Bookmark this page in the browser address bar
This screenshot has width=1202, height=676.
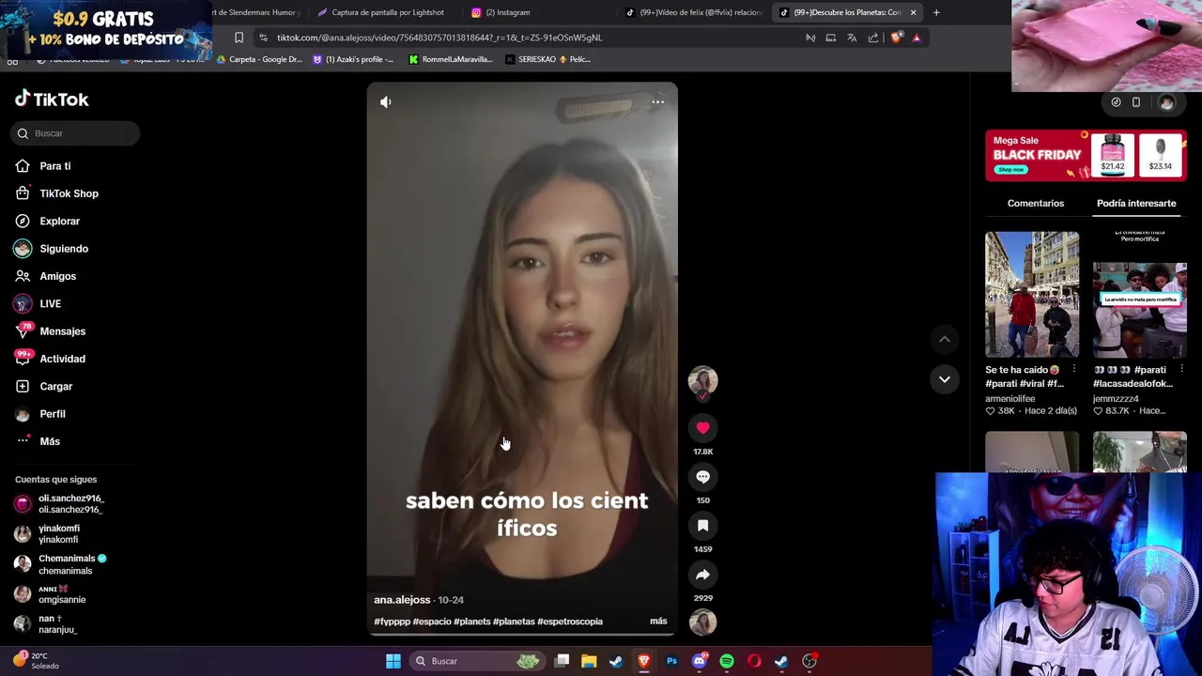(239, 38)
